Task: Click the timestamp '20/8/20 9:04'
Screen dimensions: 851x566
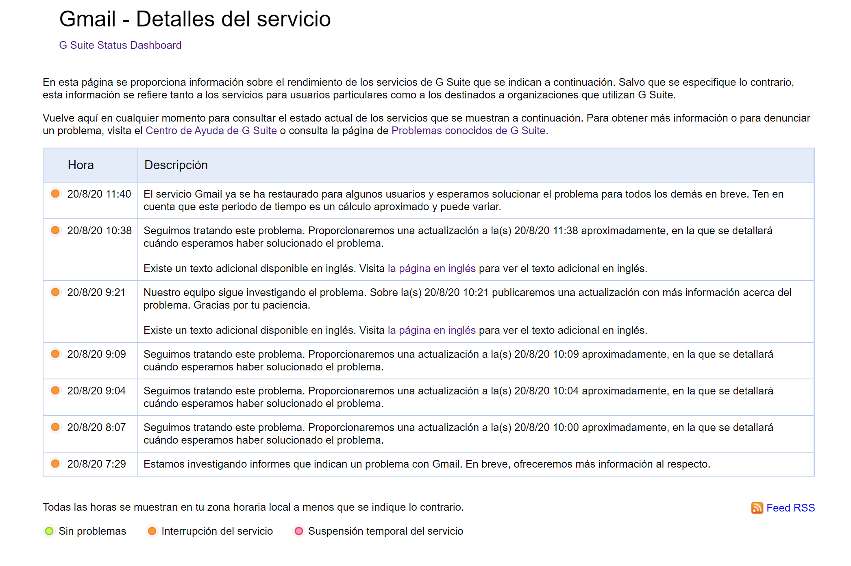Action: pyautogui.click(x=96, y=391)
